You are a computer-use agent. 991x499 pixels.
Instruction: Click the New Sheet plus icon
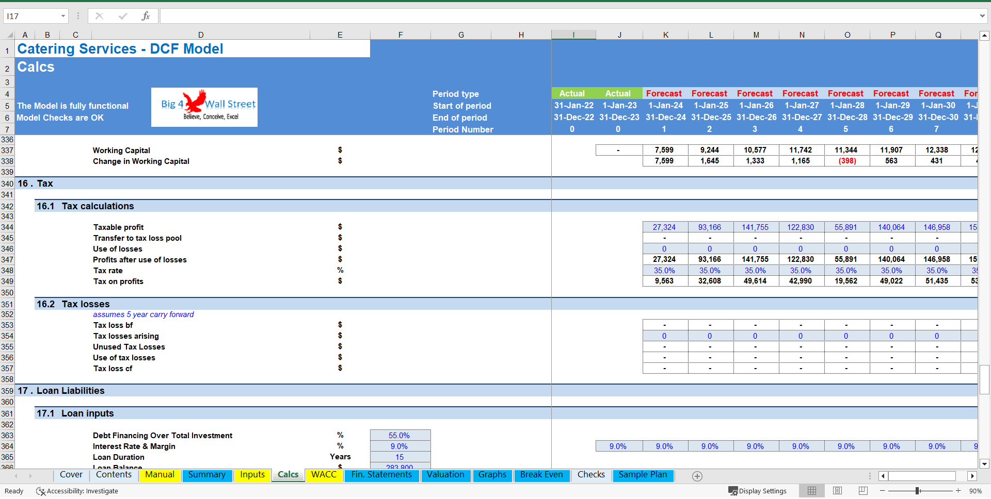click(x=697, y=476)
